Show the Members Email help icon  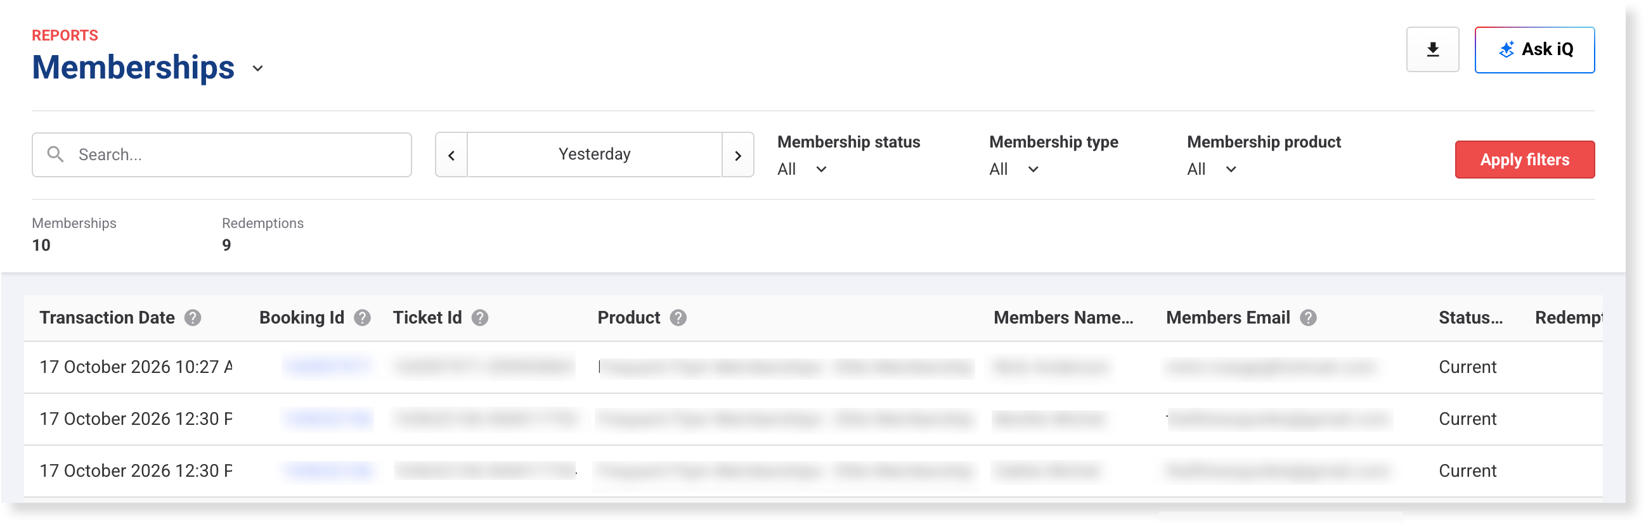pos(1308,318)
